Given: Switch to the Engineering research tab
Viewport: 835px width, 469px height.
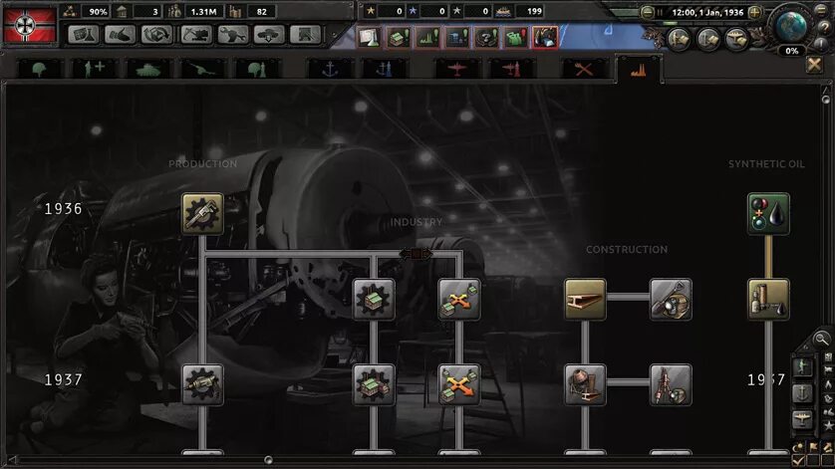Looking at the screenshot, I should tap(584, 70).
